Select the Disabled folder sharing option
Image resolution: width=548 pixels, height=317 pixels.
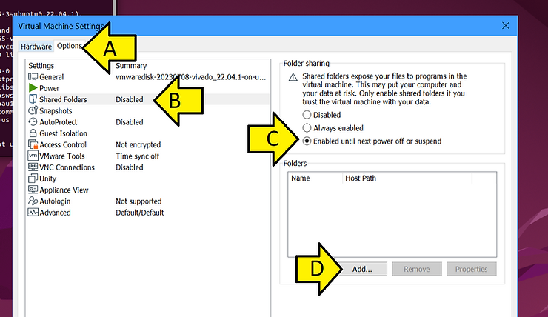[x=307, y=116]
